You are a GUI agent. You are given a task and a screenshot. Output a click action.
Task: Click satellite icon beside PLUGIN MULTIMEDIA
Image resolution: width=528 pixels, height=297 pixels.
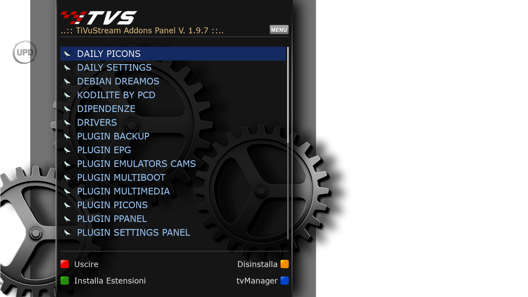[68, 191]
